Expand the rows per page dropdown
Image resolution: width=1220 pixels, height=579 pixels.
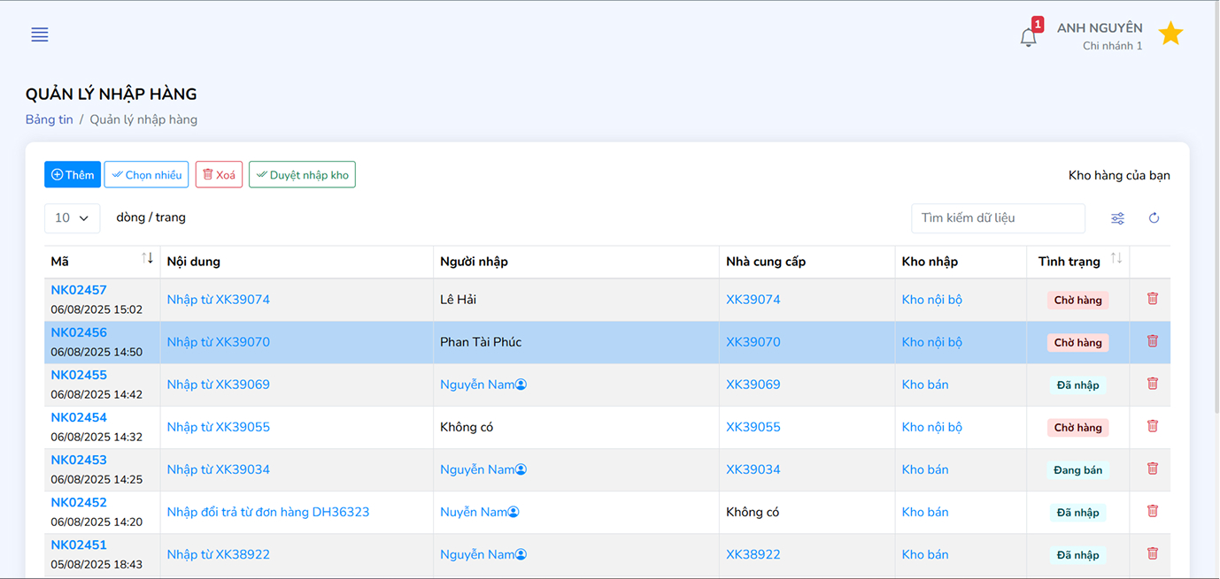[72, 217]
